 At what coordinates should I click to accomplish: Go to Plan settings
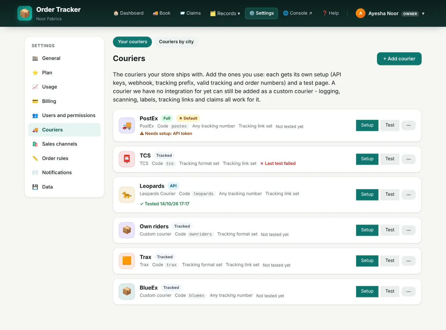(64, 73)
